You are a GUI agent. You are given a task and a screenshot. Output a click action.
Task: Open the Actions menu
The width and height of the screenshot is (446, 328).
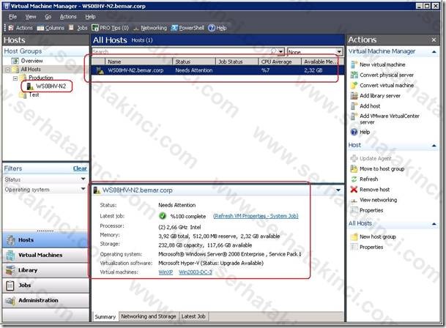(68, 17)
